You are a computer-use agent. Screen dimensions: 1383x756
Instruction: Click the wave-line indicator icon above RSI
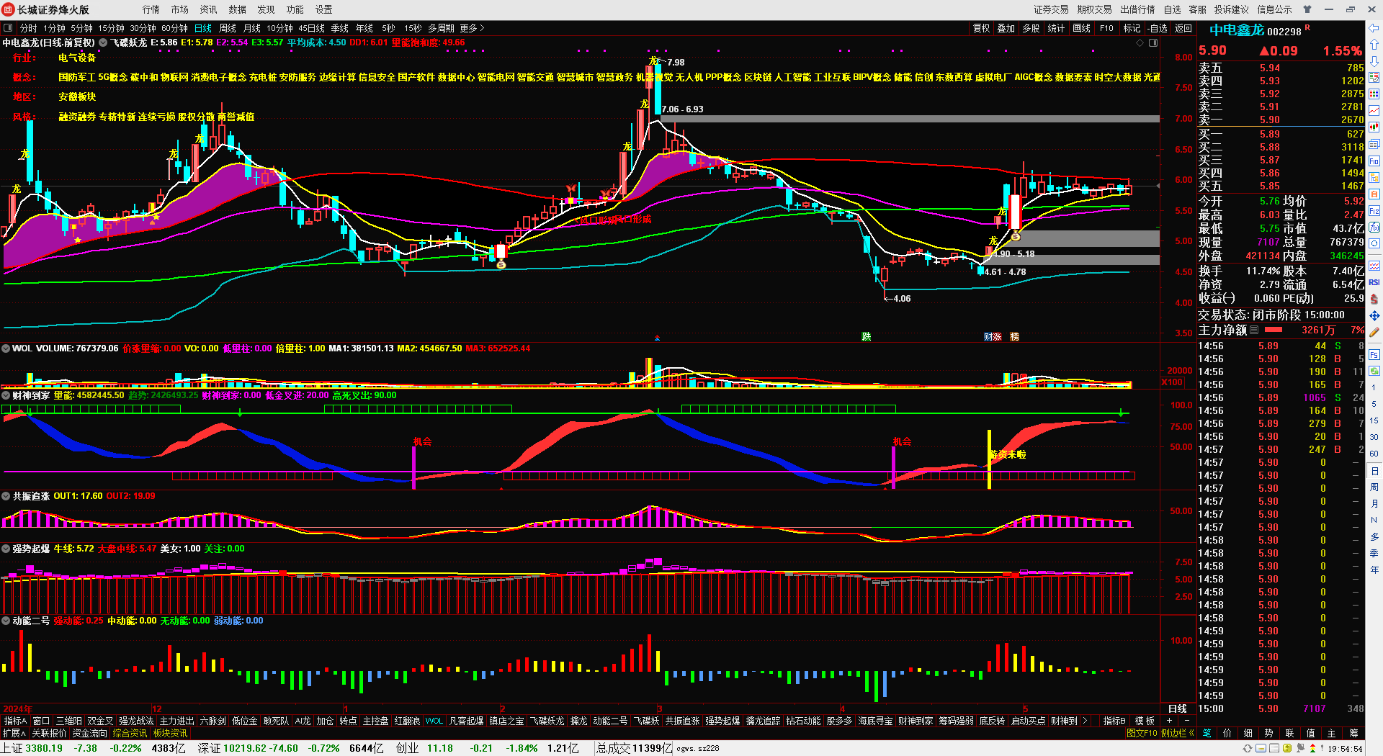(x=1374, y=266)
